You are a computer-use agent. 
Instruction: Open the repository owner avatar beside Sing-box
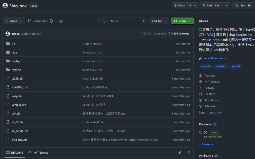5,6
